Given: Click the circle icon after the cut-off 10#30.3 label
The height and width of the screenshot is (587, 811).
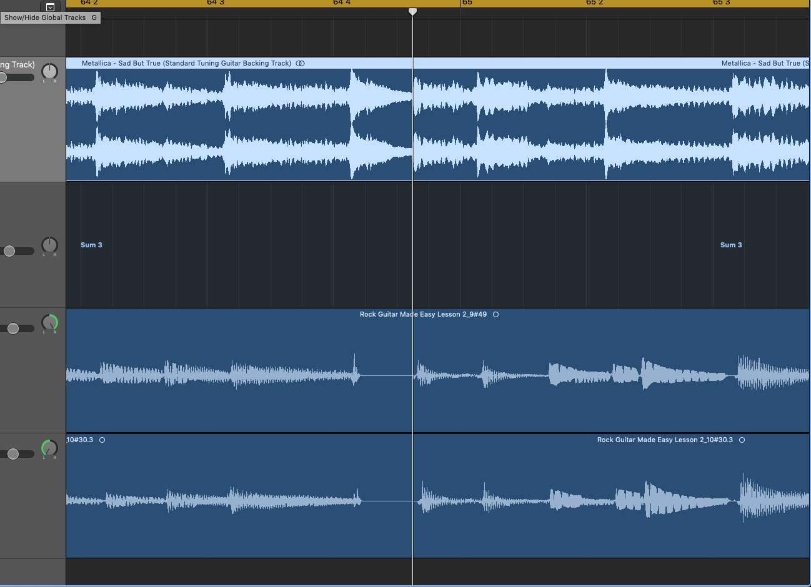Looking at the screenshot, I should click(102, 440).
